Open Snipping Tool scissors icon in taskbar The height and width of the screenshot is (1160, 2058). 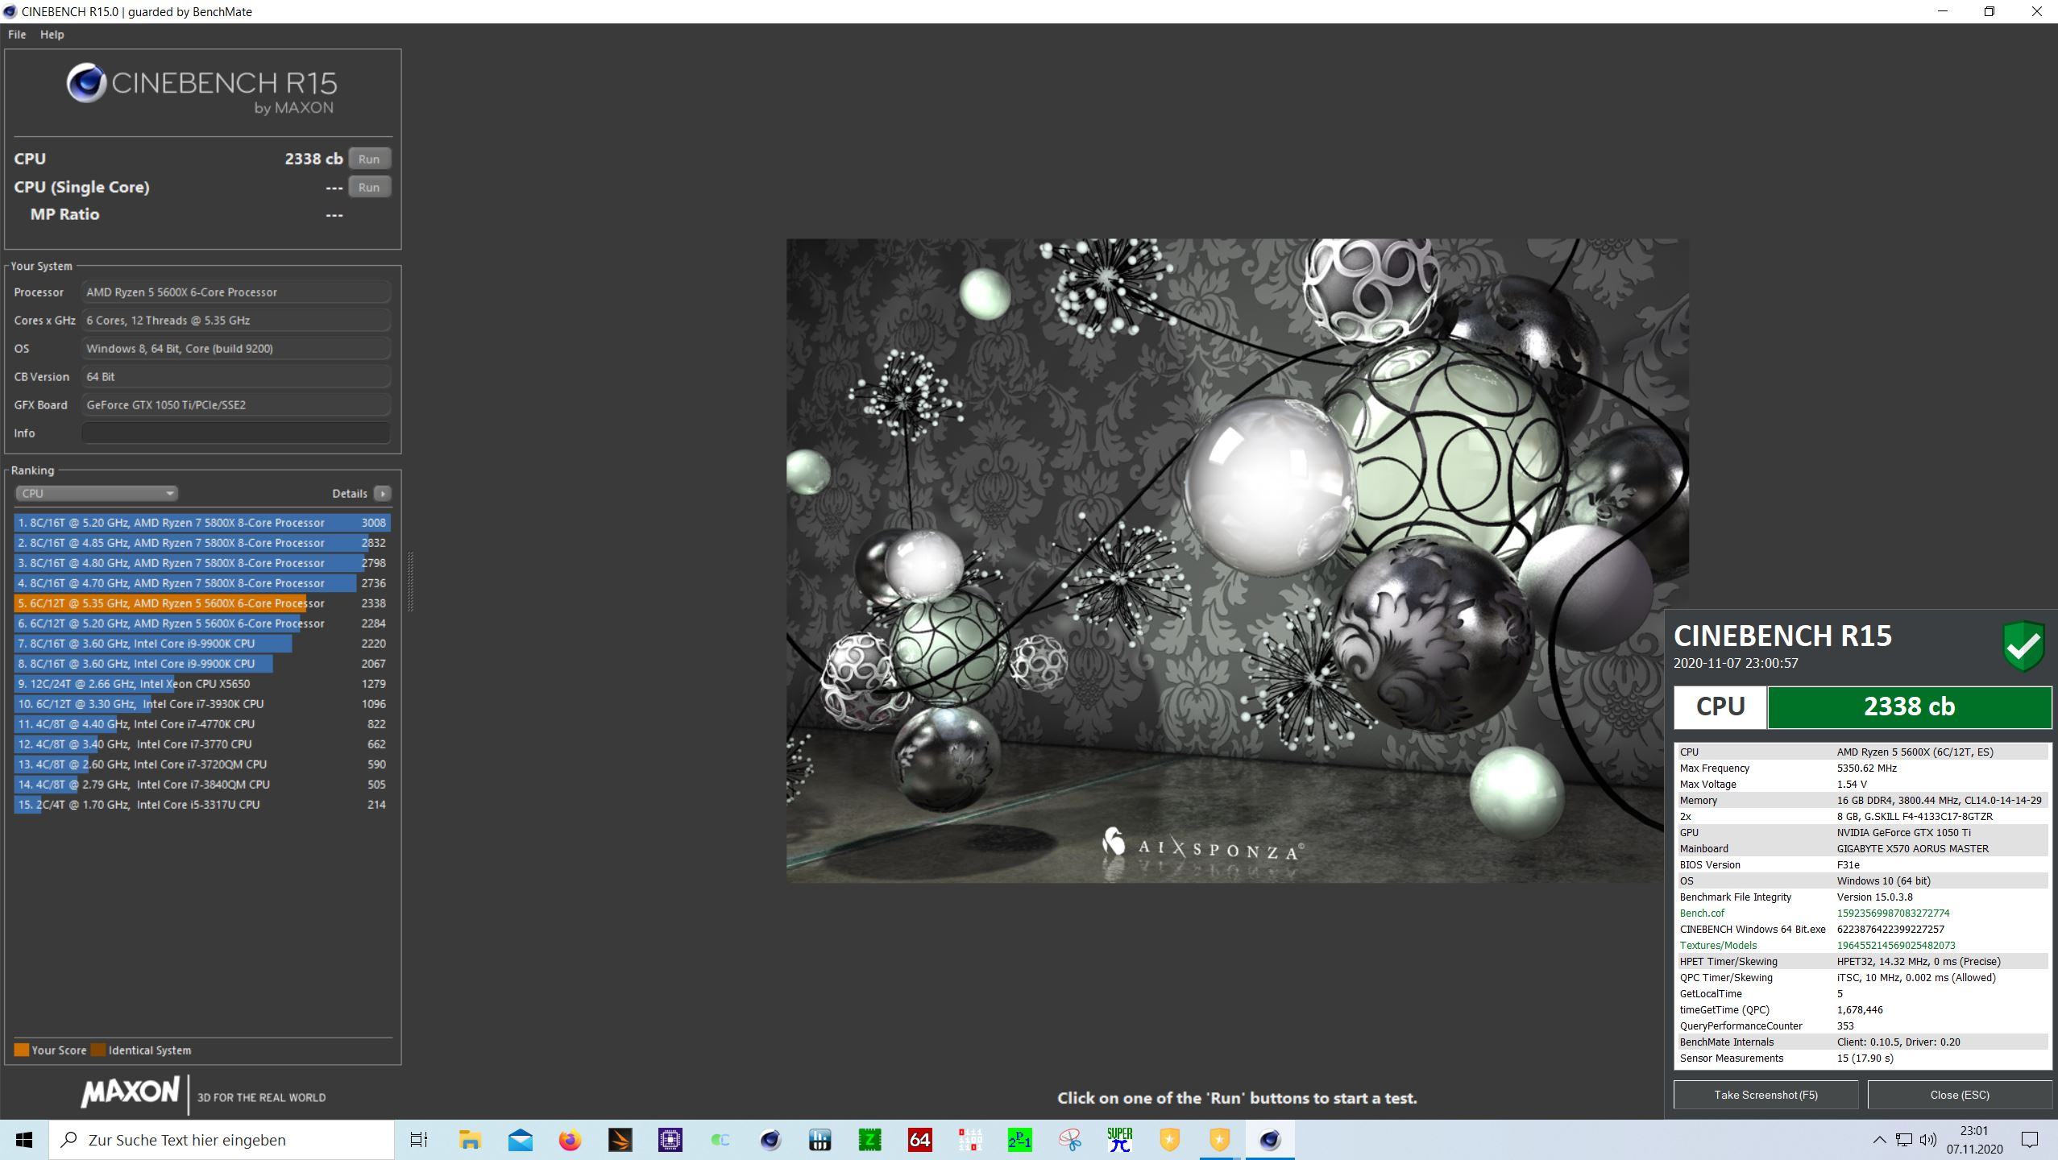click(1069, 1140)
